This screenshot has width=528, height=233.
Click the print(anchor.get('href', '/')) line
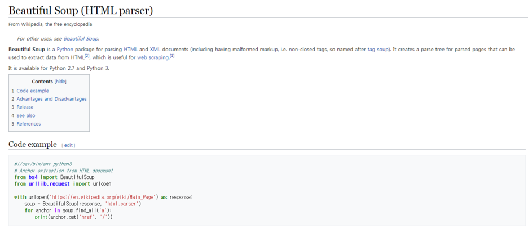(x=73, y=218)
